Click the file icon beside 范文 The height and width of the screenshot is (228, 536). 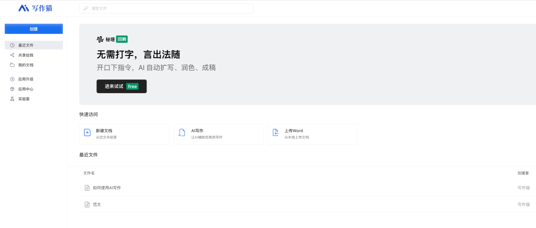87,204
